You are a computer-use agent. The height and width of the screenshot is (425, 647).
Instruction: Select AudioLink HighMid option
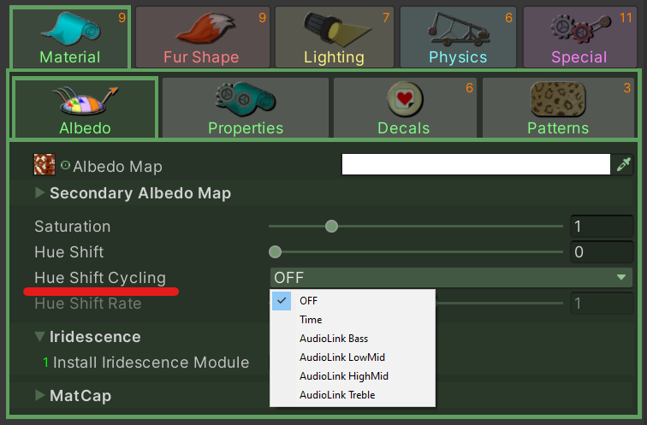click(x=353, y=376)
